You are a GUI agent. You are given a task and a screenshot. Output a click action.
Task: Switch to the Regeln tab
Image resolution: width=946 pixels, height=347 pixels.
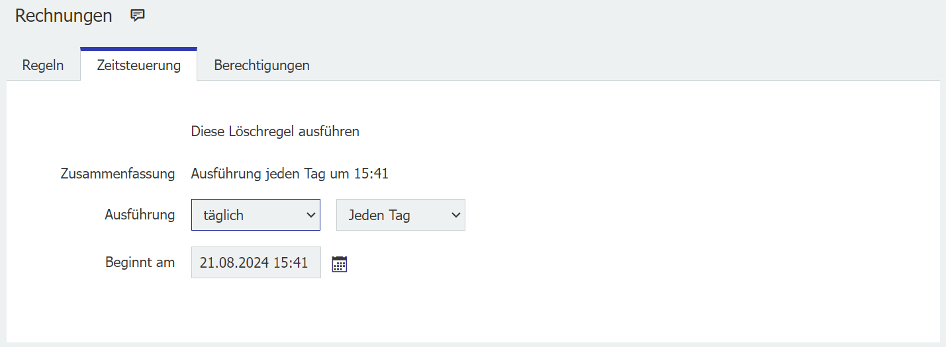click(43, 65)
